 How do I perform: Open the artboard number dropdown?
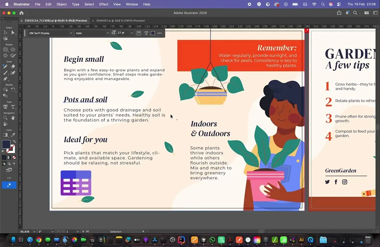pos(78,232)
